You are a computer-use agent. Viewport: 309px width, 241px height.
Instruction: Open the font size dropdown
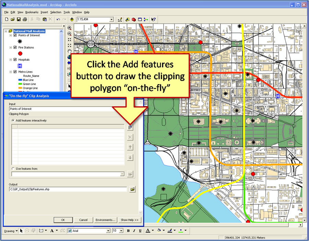(x=121, y=231)
